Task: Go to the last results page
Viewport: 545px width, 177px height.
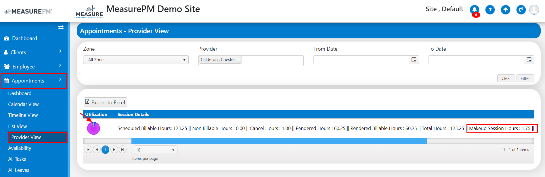Action: 123,150
